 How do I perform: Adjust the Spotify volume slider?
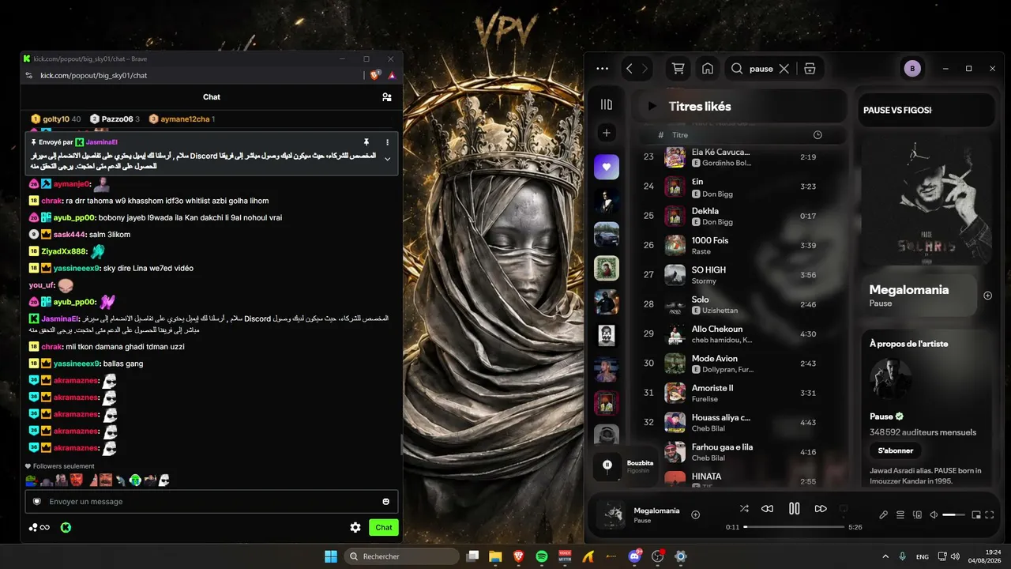954,514
